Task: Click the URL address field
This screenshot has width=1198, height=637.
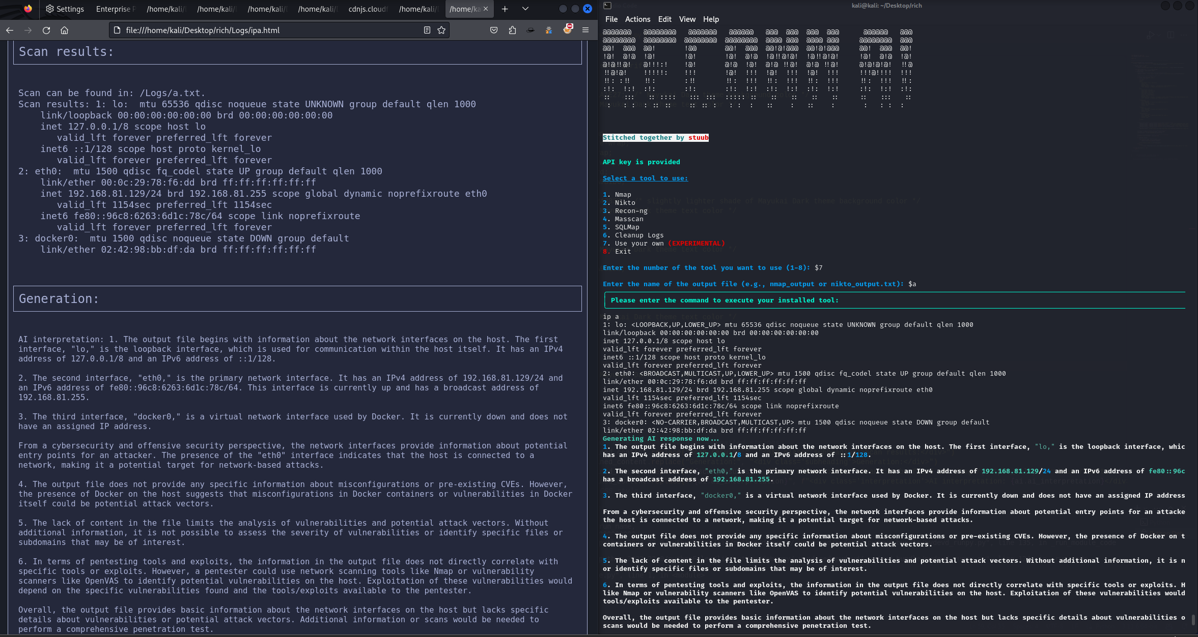Action: [x=270, y=31]
